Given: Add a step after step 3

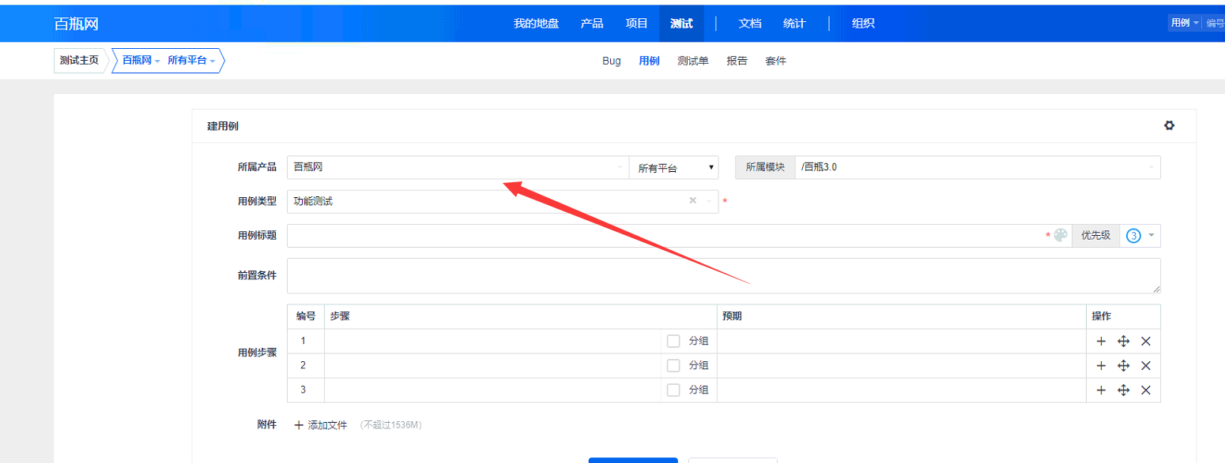Looking at the screenshot, I should [x=1101, y=390].
